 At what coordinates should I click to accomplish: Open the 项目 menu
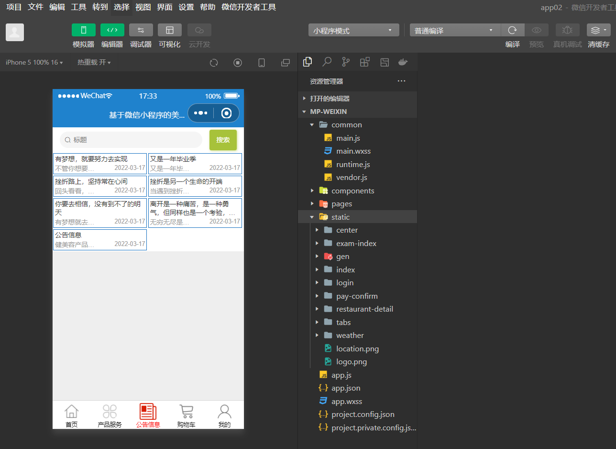pyautogui.click(x=14, y=7)
